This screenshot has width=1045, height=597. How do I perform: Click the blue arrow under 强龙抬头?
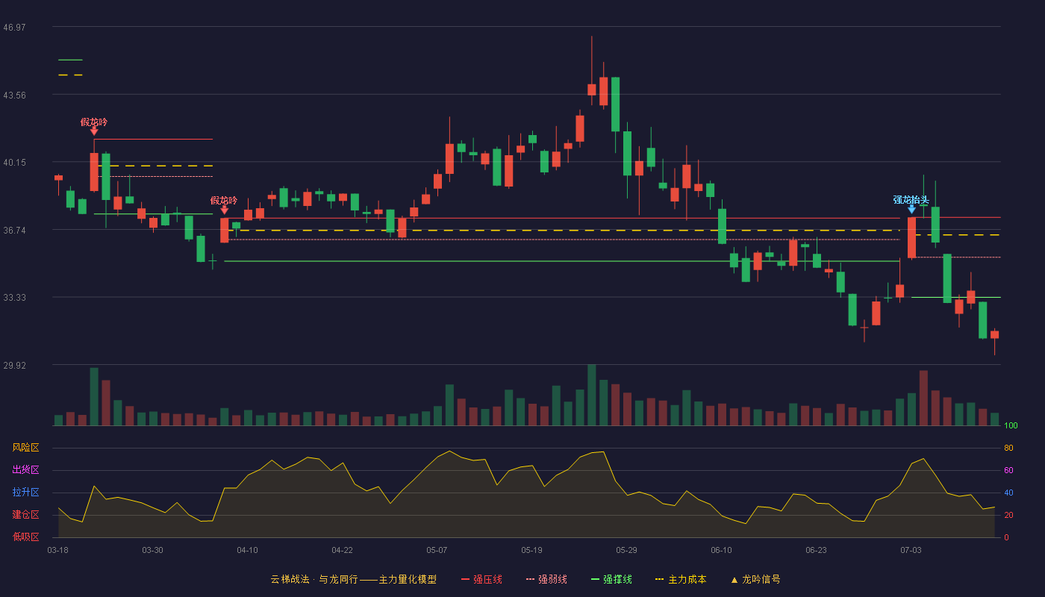(911, 210)
